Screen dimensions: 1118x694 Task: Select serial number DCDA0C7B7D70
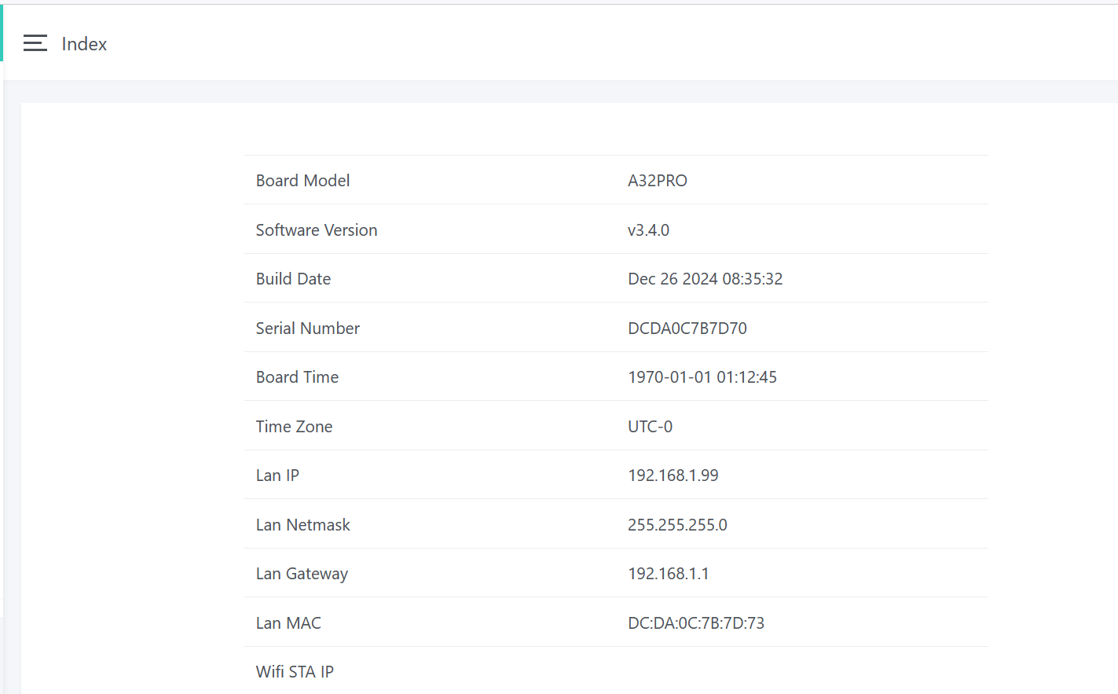click(x=687, y=329)
